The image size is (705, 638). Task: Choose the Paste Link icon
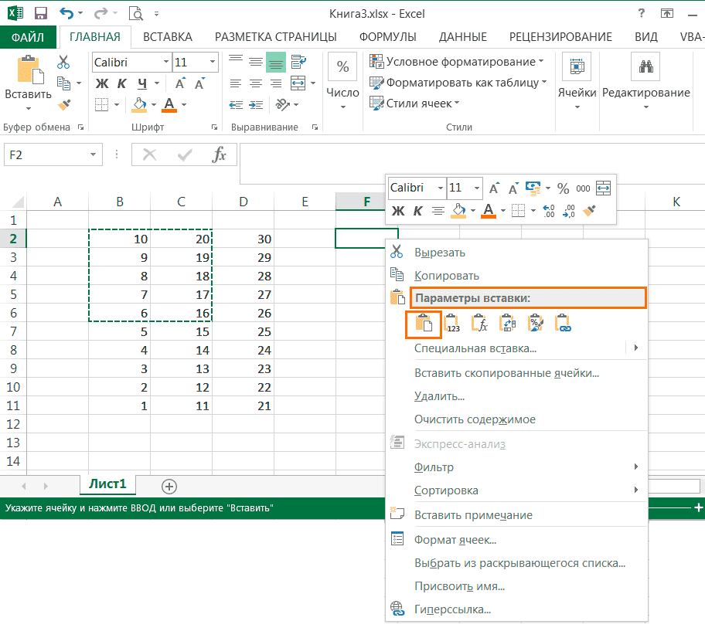click(x=563, y=323)
